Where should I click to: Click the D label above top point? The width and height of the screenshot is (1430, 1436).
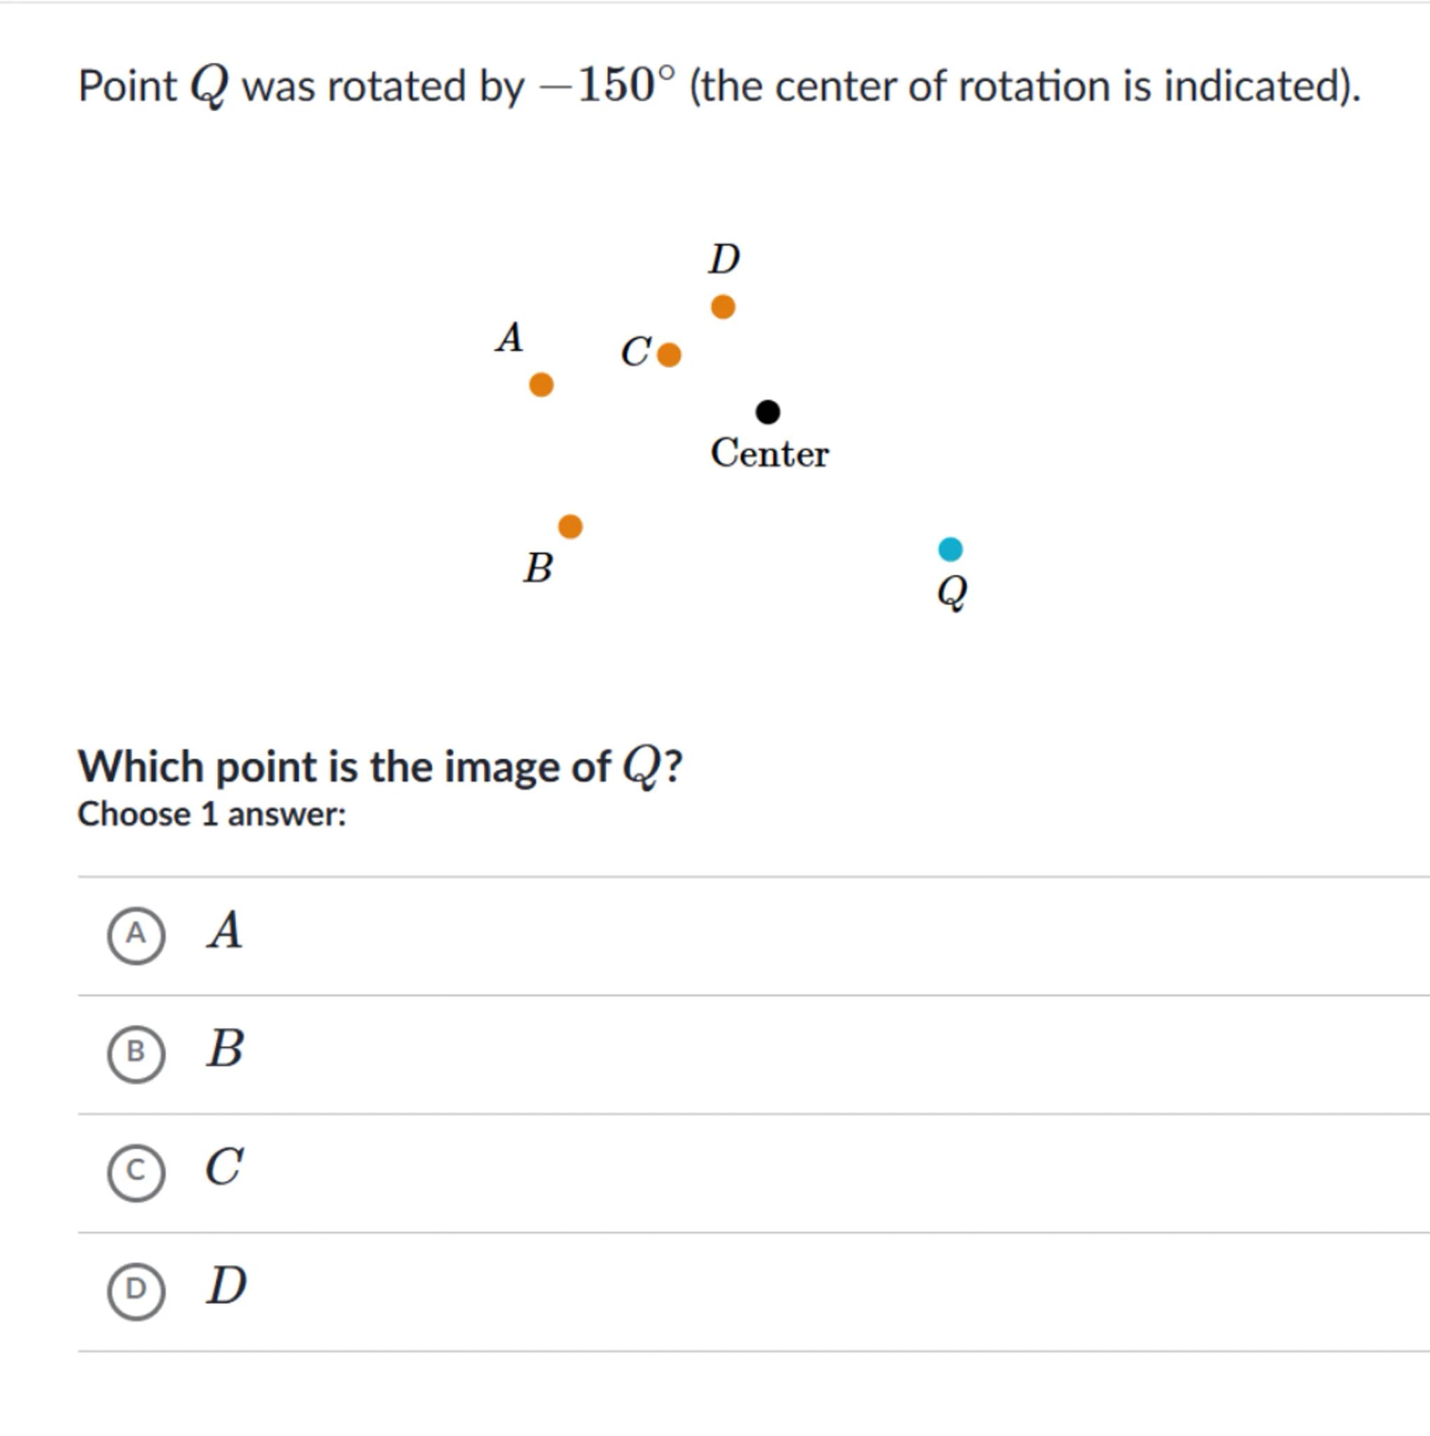[724, 260]
